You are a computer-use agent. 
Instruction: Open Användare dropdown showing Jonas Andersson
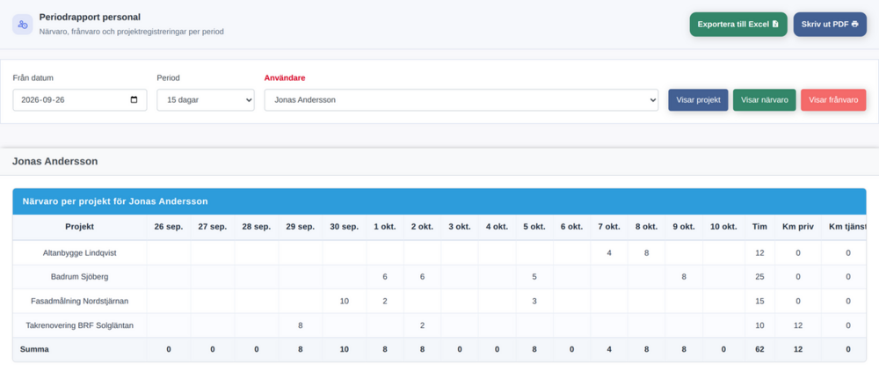click(461, 100)
